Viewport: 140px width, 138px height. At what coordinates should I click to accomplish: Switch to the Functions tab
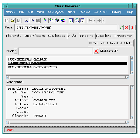104,36
